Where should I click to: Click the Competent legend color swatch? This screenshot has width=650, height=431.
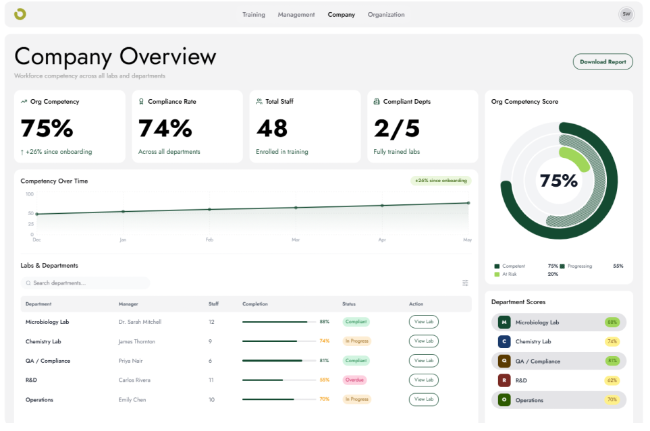pos(497,266)
